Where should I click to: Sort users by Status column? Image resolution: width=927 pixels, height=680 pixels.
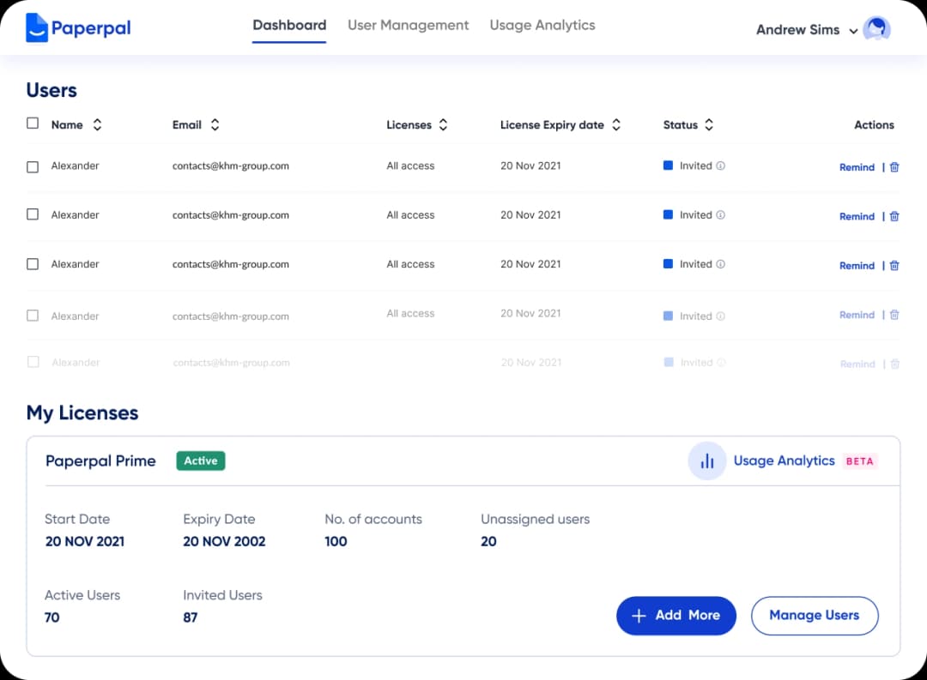pyautogui.click(x=709, y=125)
